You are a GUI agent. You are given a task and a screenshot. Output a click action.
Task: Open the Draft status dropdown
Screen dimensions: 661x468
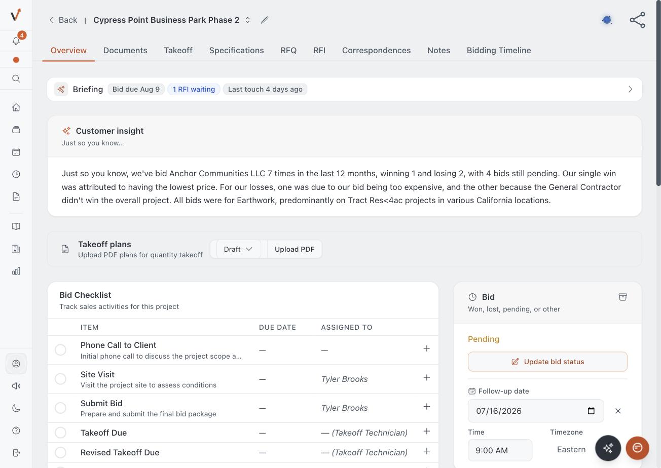(x=238, y=249)
